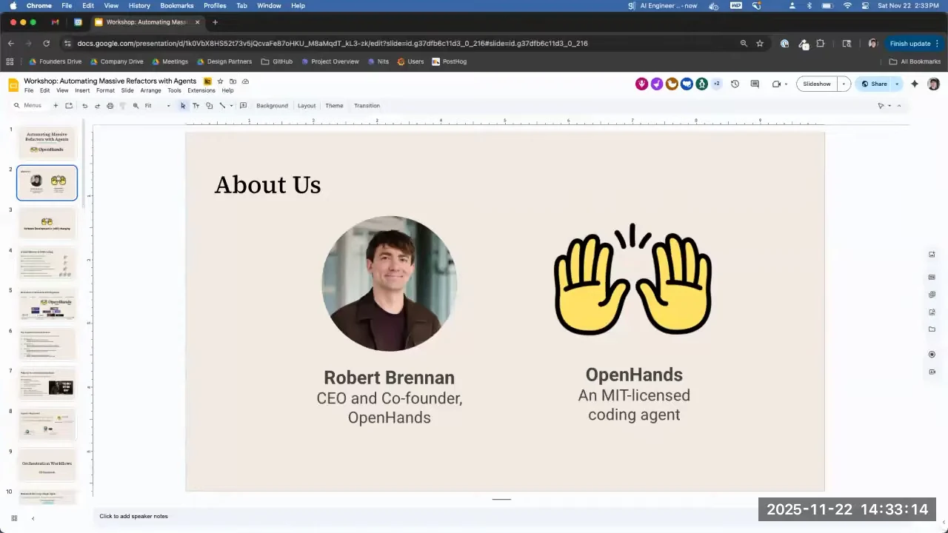Open the Google account avatar in Slides
This screenshot has height=533, width=948.
tap(933, 84)
